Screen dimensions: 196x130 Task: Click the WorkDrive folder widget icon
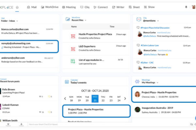coord(68,19)
